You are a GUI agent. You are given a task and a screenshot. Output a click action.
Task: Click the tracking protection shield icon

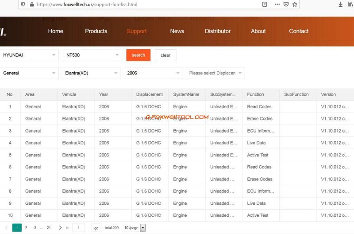point(23,4)
